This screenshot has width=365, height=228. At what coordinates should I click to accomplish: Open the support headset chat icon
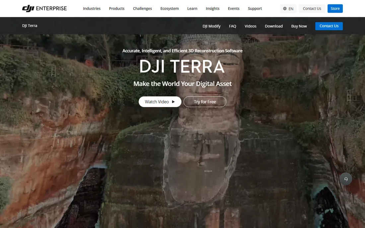(346, 179)
